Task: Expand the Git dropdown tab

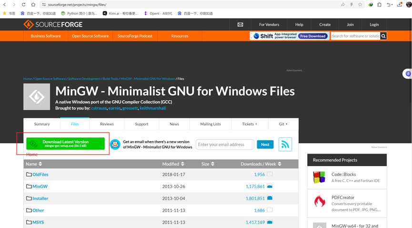Action: pos(283,124)
